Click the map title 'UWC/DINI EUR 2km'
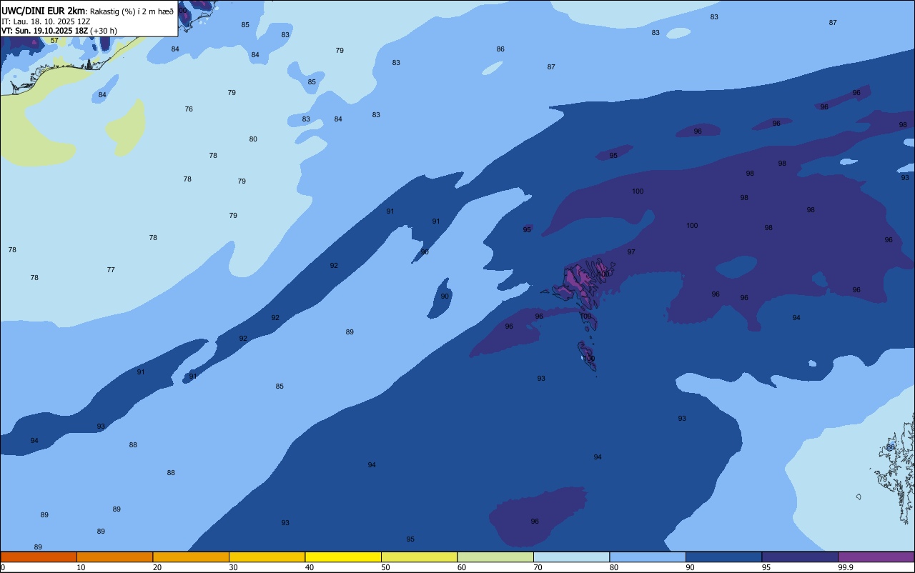This screenshot has height=573, width=915. pyautogui.click(x=43, y=10)
